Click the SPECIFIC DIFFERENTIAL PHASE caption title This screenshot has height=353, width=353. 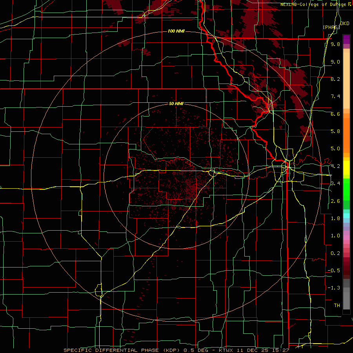[x=112, y=350]
